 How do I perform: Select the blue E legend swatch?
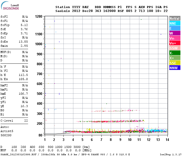(175, 28)
